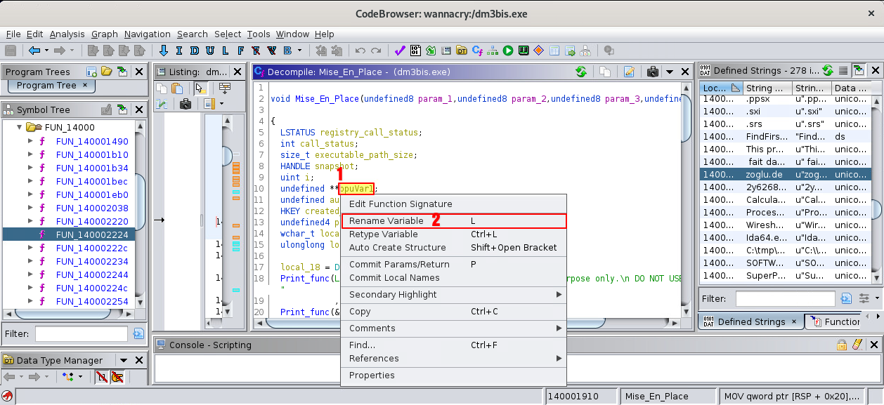The height and width of the screenshot is (405, 884).
Task: Open folder icon in Program Trees panel
Action: click(x=106, y=72)
